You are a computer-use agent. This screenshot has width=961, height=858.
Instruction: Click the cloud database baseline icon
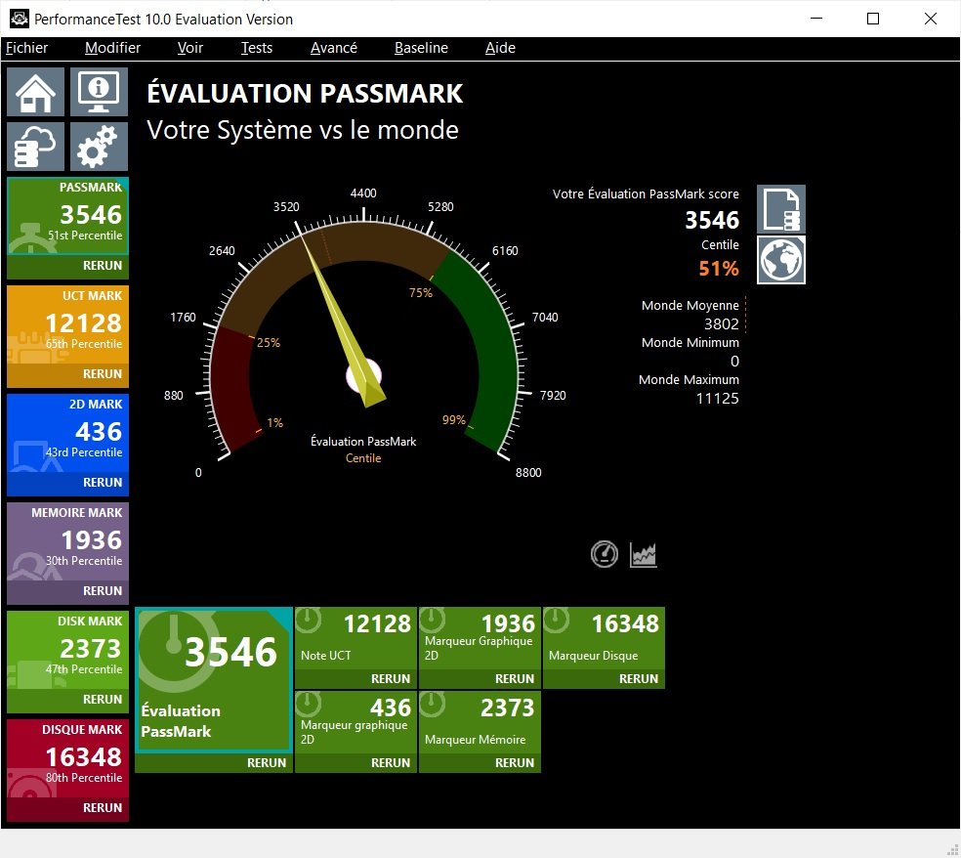pyautogui.click(x=35, y=147)
